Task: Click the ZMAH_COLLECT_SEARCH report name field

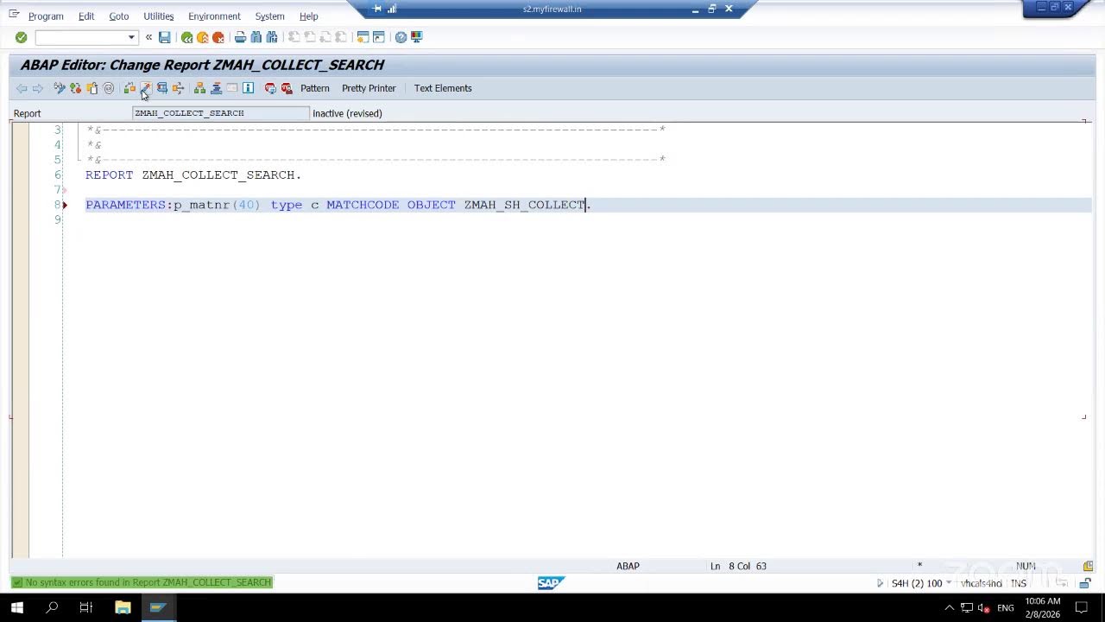Action: point(220,113)
